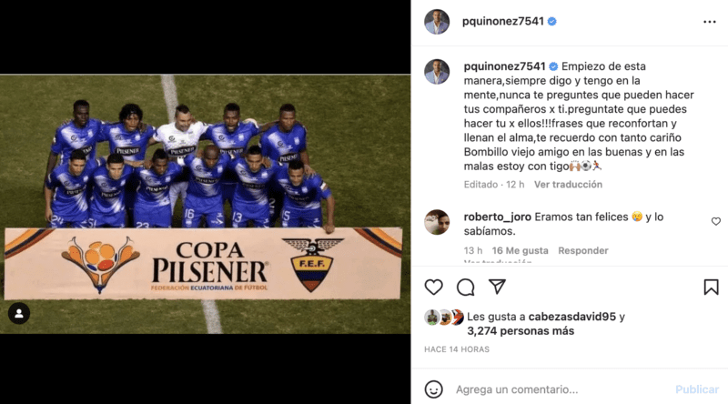The height and width of the screenshot is (404, 728).
Task: Open the comment bubble icon
Action: pos(465,287)
